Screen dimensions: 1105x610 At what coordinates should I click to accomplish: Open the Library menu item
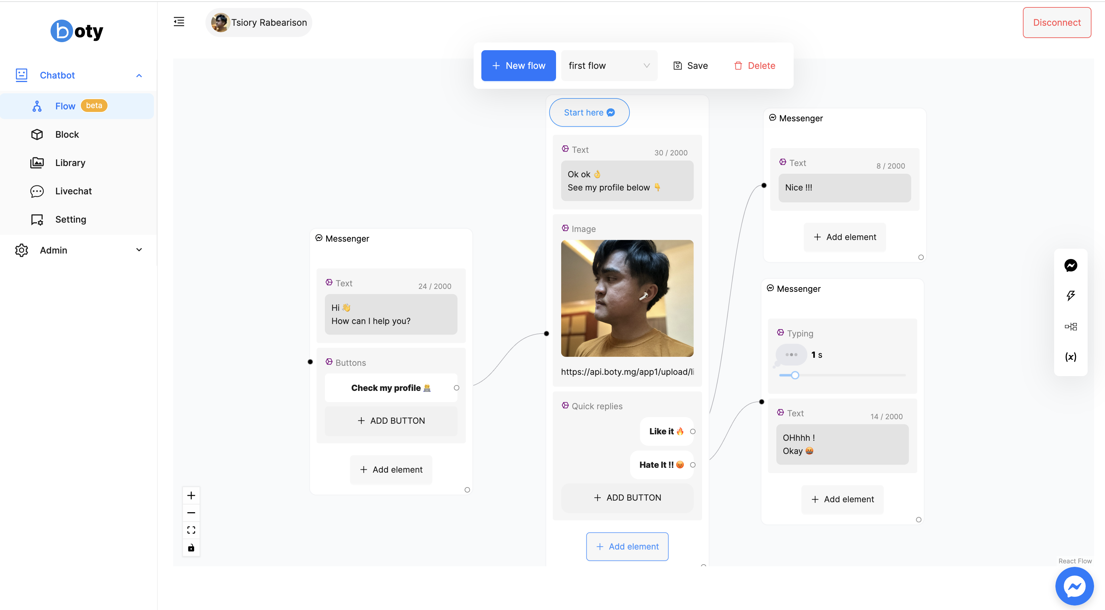(70, 163)
